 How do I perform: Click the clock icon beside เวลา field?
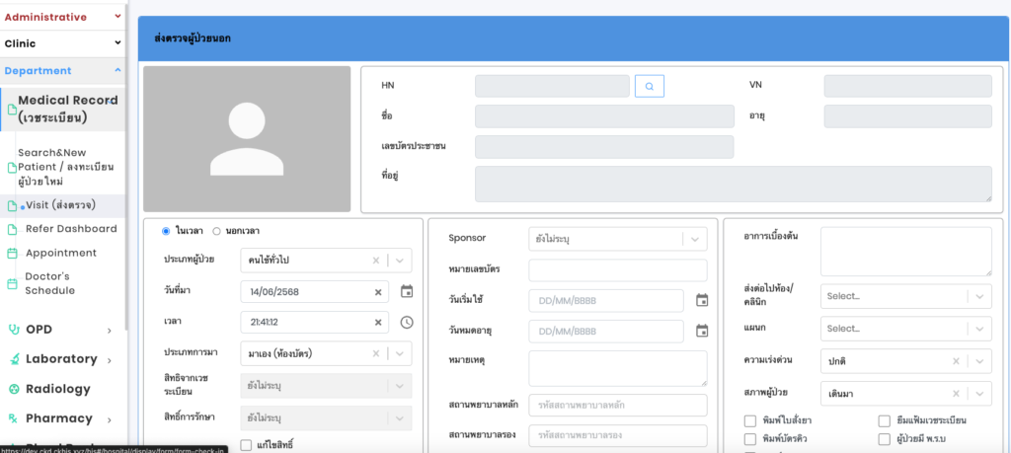click(x=407, y=323)
